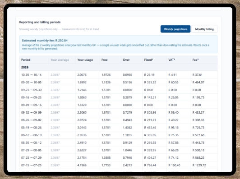Select the 2026 year group row
Screen dimensions: 240x179
(x=118, y=67)
